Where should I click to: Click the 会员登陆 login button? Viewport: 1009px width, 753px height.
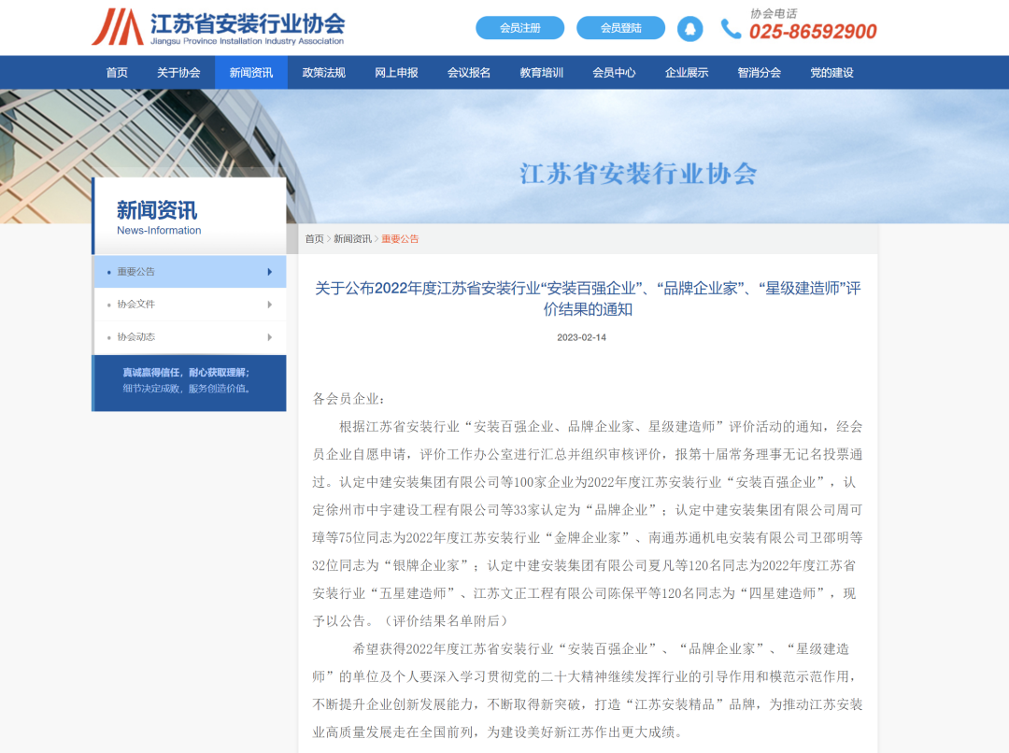coord(622,28)
